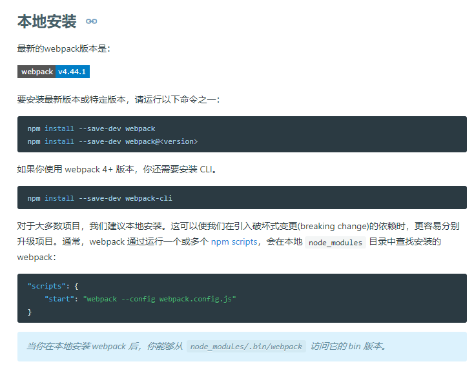Image resolution: width=474 pixels, height=366 pixels.
Task: Click the webpack v4.44.1 version badge
Action: pos(54,72)
